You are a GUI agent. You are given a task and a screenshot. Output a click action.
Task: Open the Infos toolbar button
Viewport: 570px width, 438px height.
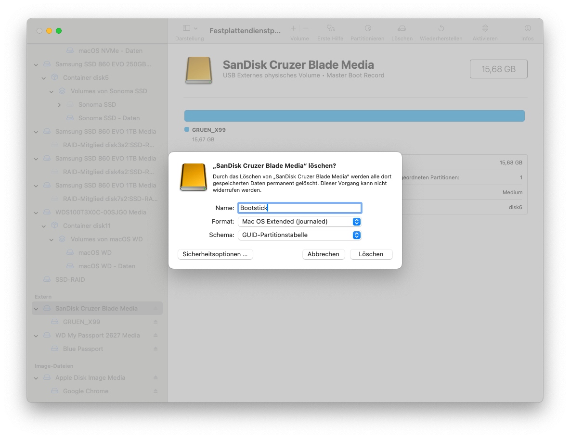[x=528, y=28]
